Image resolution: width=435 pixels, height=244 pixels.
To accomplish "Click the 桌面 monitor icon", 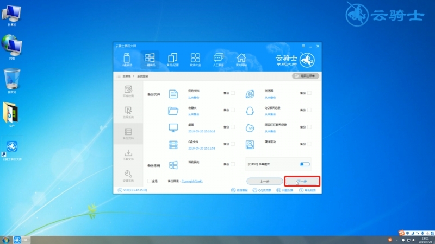I will click(173, 128).
